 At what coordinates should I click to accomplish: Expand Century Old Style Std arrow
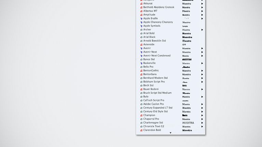[x=202, y=112]
